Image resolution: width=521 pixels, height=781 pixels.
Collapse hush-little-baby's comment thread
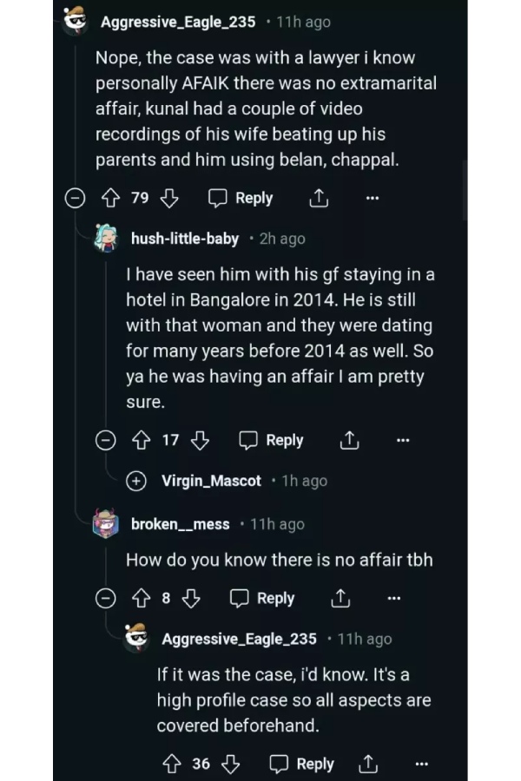pyautogui.click(x=106, y=440)
